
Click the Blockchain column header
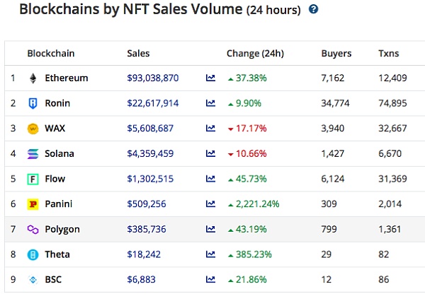50,53
